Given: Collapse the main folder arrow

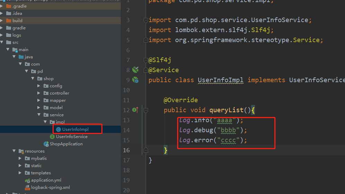Looking at the screenshot, I should 8,49.
